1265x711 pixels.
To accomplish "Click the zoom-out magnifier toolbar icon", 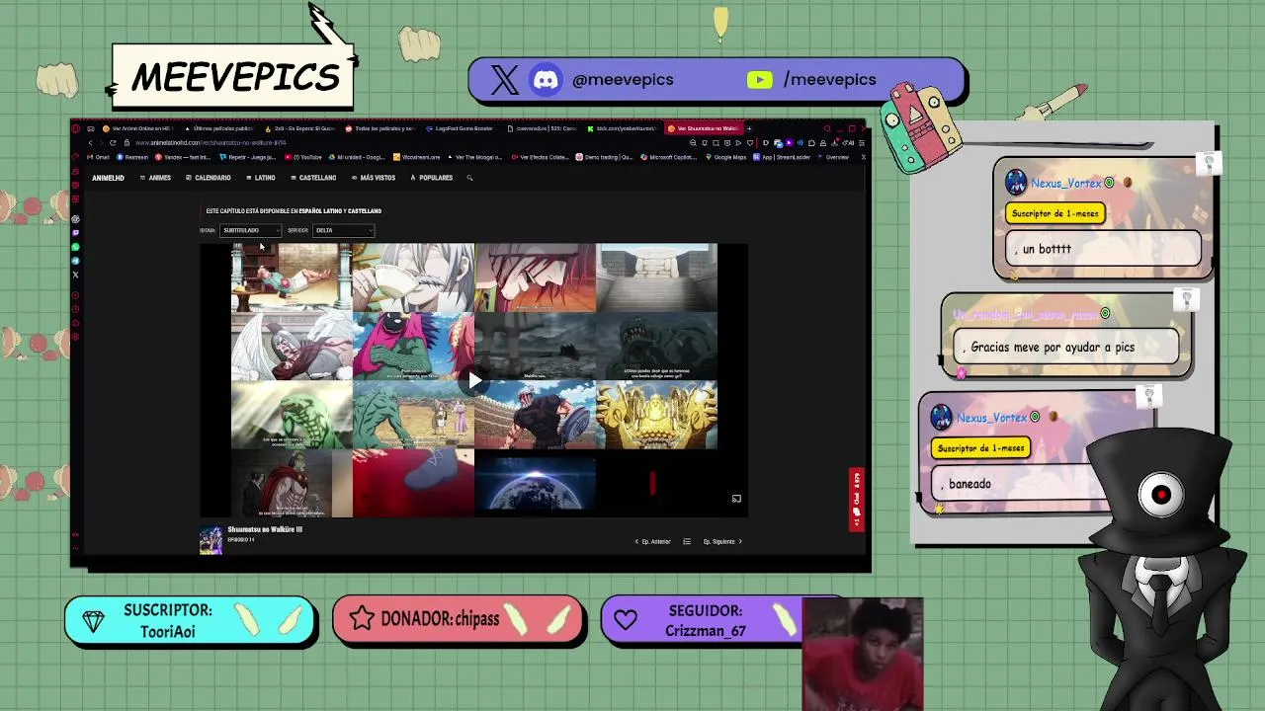I will tap(693, 143).
